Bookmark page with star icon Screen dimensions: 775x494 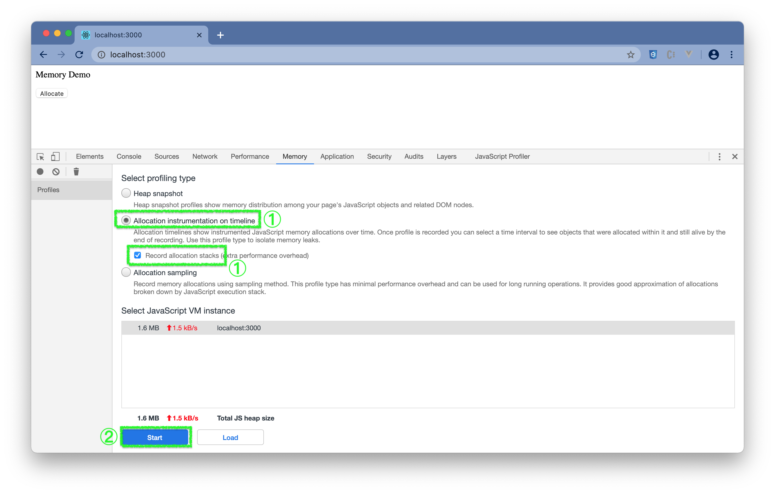tap(631, 55)
